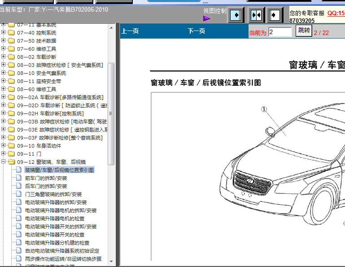
Task: Expand the 08-03 故障症状检修 node
Action: point(3,65)
